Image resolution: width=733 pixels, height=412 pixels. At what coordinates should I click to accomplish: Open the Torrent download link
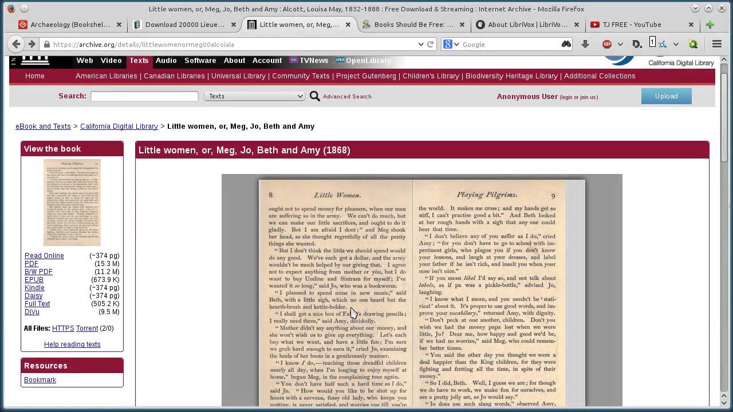coord(87,328)
